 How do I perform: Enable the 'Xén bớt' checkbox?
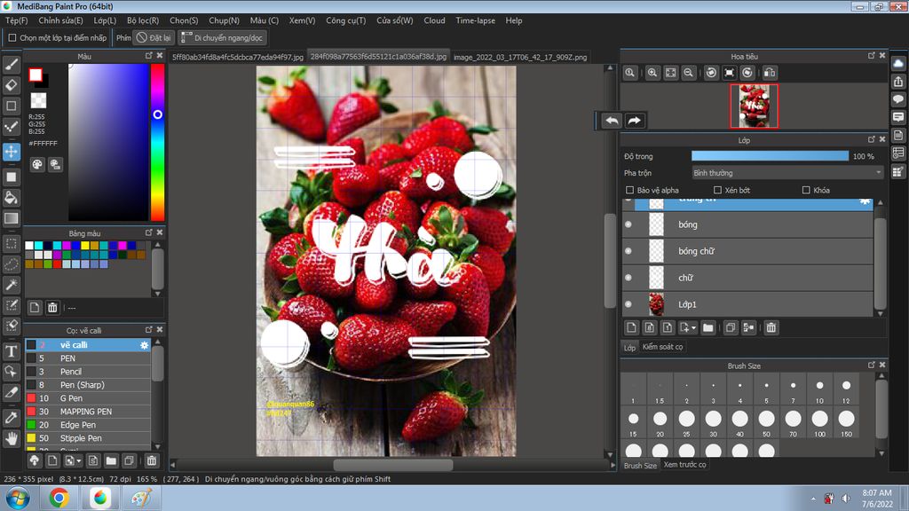(717, 190)
